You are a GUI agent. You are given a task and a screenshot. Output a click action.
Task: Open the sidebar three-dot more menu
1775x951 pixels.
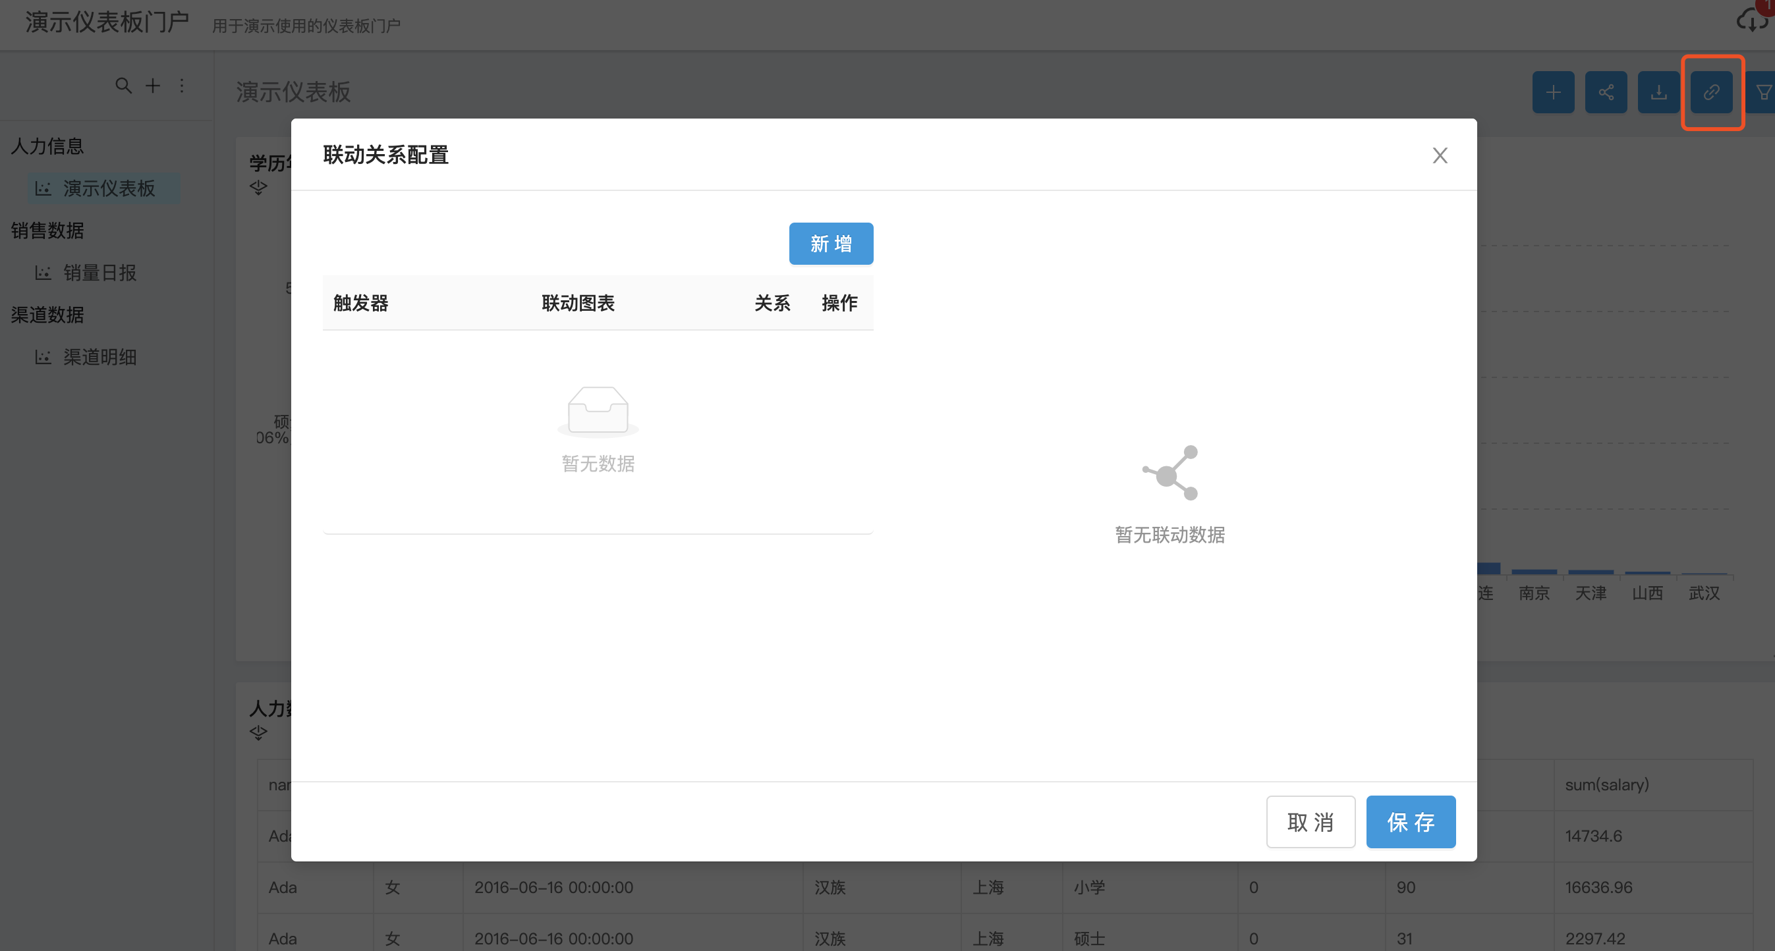(x=182, y=86)
